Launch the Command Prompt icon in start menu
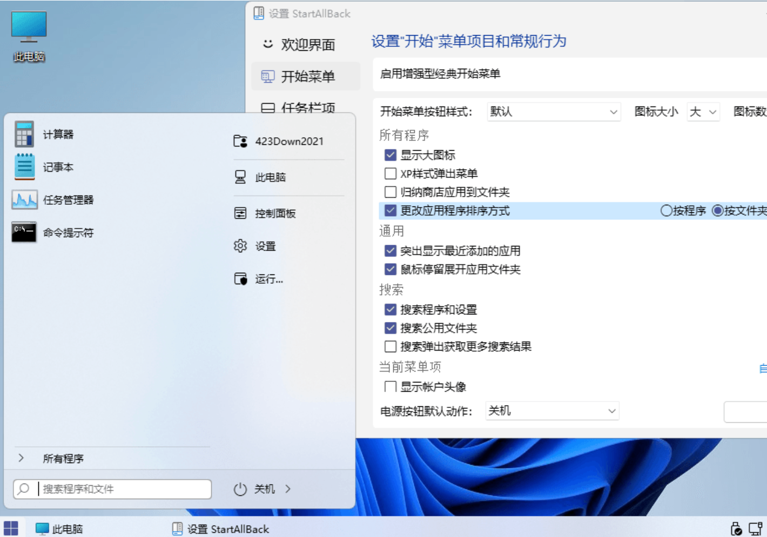 [x=24, y=232]
